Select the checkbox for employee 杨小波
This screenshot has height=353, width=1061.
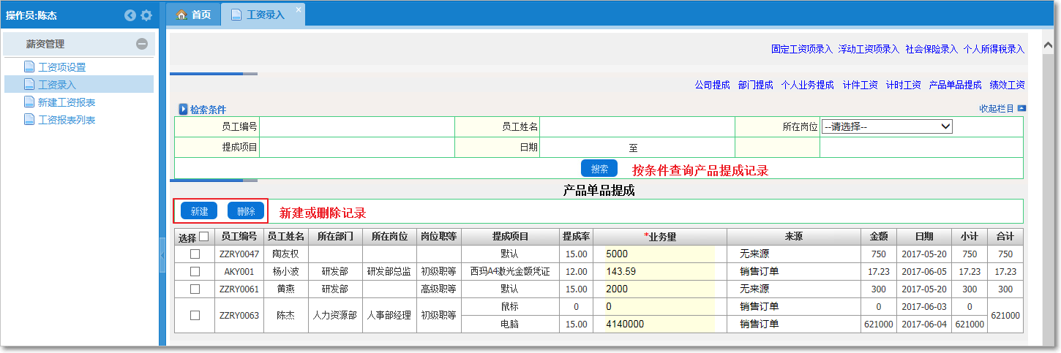pyautogui.click(x=195, y=271)
